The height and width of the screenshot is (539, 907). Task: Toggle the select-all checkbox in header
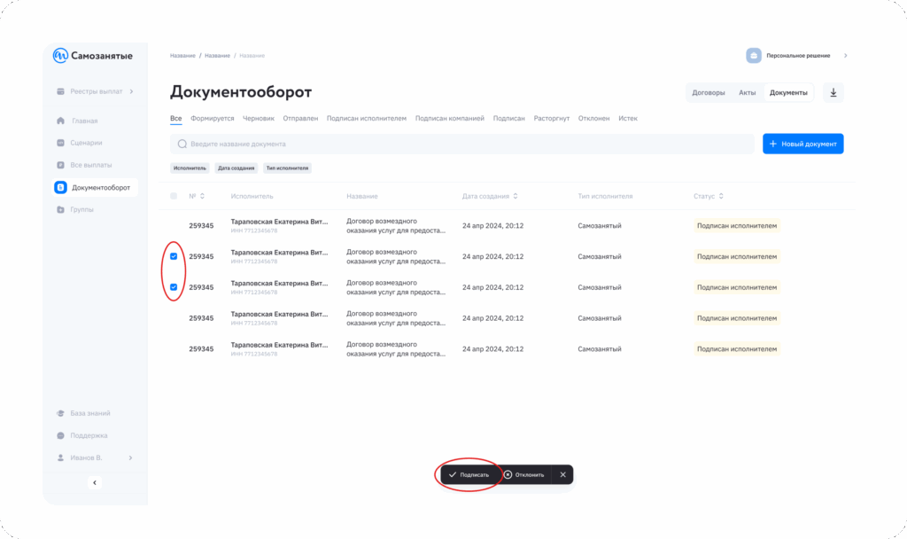[x=174, y=196]
